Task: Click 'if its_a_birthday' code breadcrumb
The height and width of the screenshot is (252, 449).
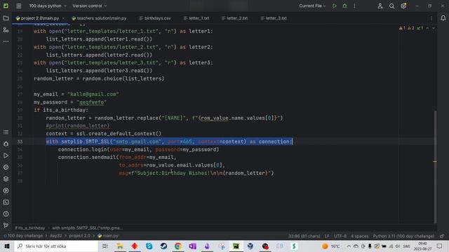Action: (x=29, y=228)
